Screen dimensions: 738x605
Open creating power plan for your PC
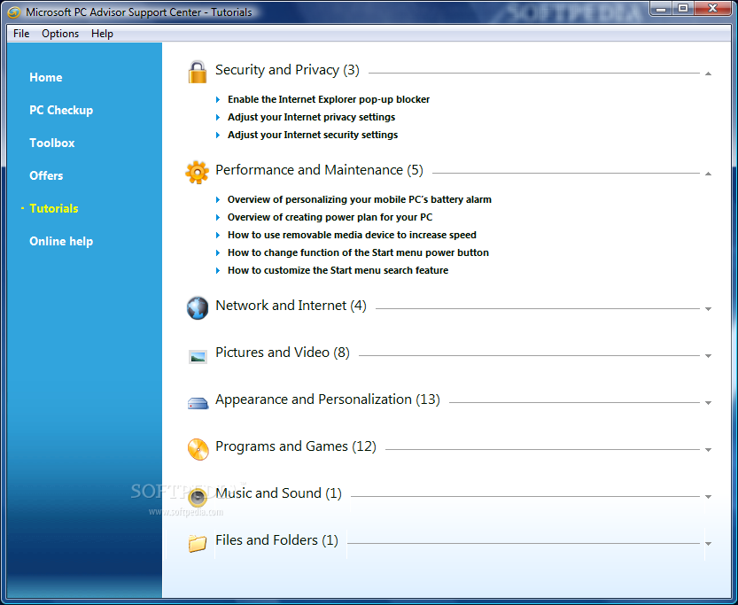tap(330, 217)
